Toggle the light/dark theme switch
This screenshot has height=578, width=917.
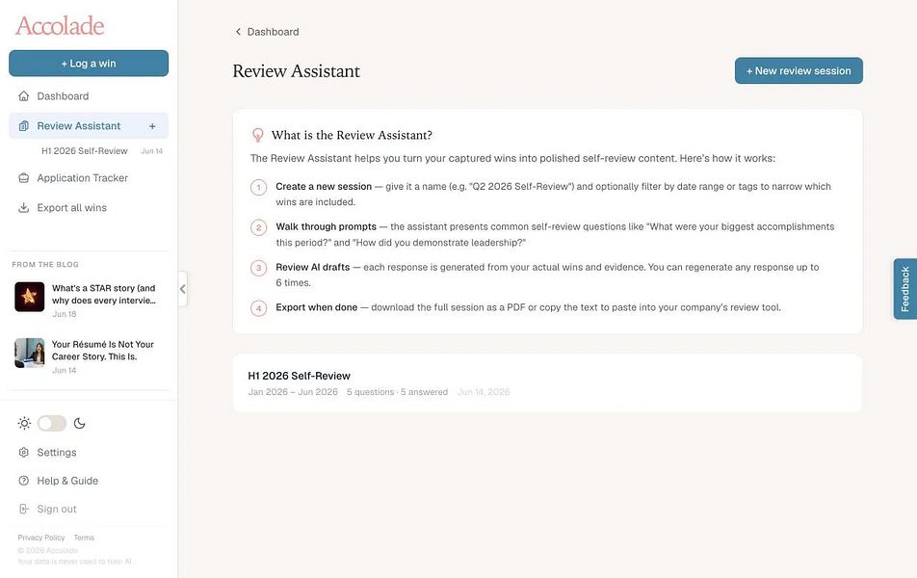[52, 423]
